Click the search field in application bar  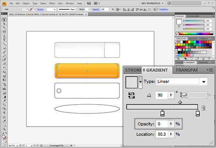coord(184,3)
